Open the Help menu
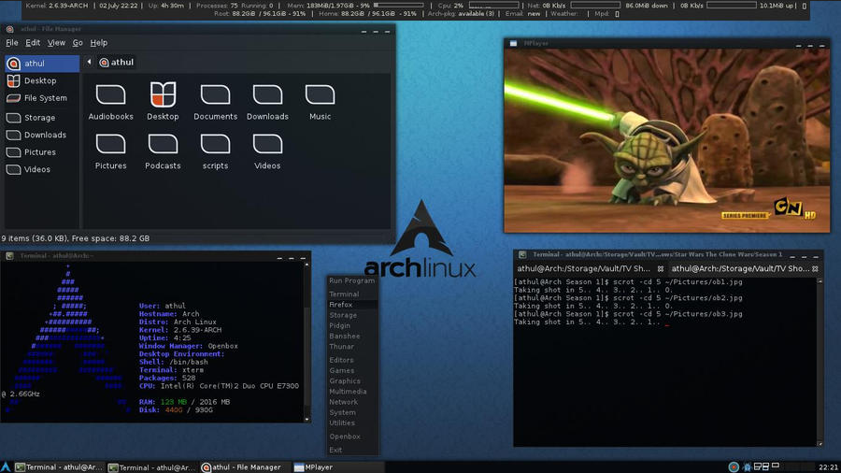The image size is (841, 473). pos(99,42)
